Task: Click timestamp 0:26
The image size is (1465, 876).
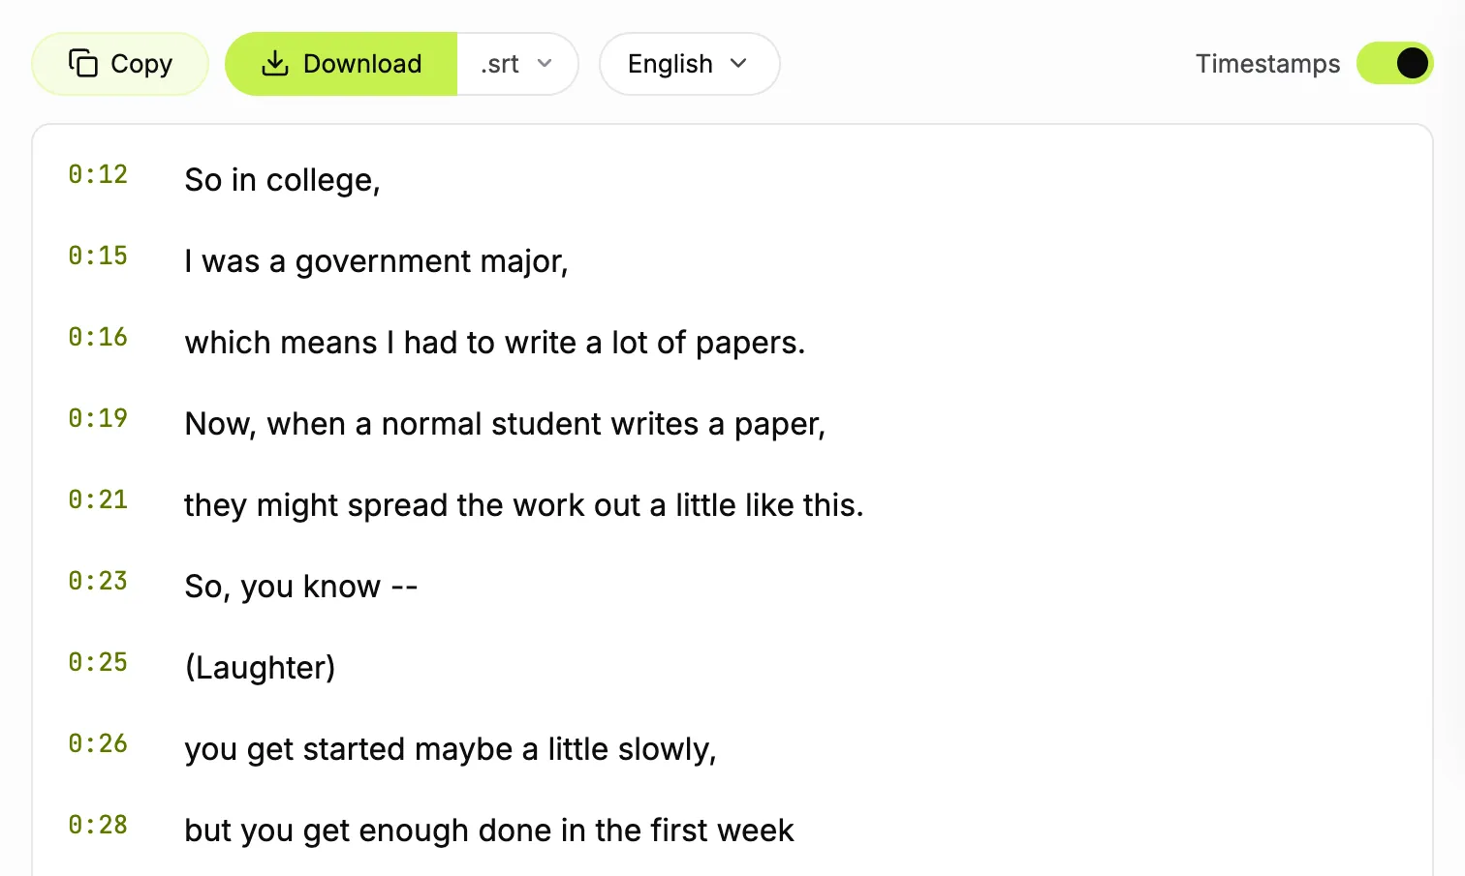Action: coord(98,744)
